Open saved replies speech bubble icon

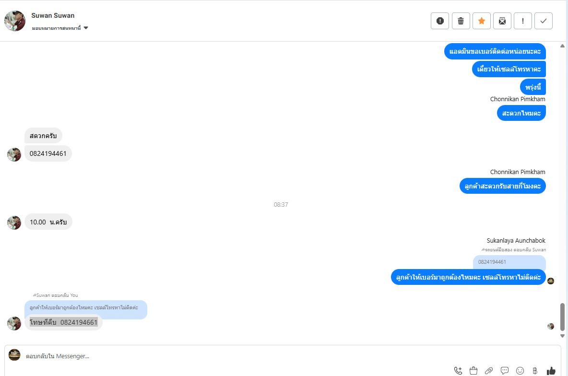pyautogui.click(x=505, y=371)
